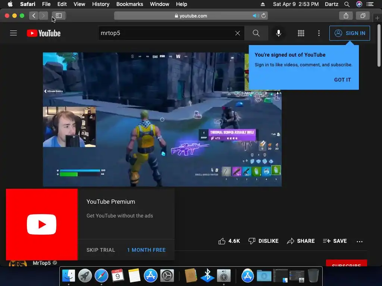The width and height of the screenshot is (382, 286).
Task: Show the Safari tab overview
Action: (363, 16)
